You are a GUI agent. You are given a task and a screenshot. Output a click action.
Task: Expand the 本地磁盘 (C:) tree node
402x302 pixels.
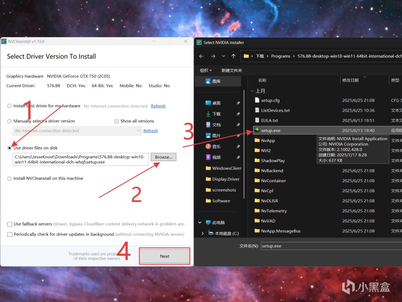point(203,233)
